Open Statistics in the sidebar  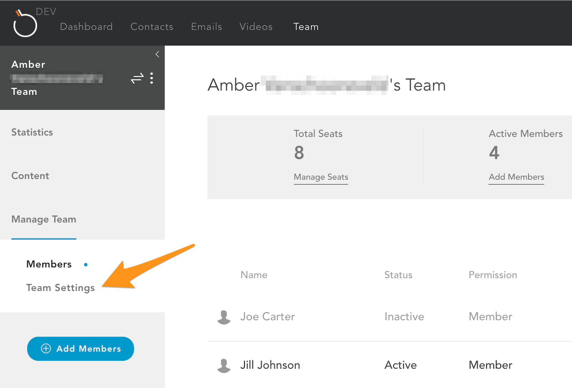pyautogui.click(x=32, y=132)
